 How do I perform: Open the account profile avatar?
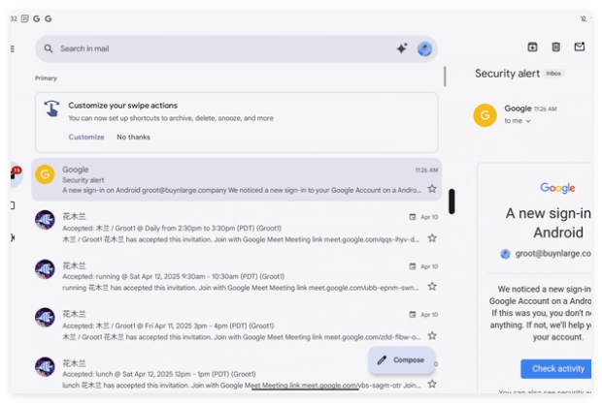point(424,48)
